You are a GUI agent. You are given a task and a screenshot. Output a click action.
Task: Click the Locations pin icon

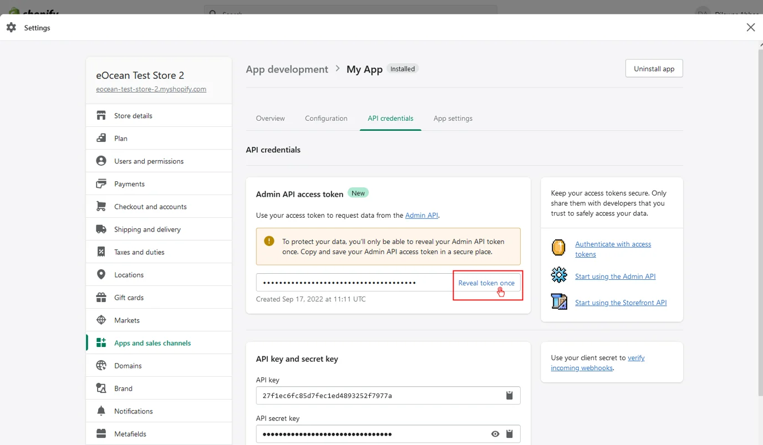[101, 275]
